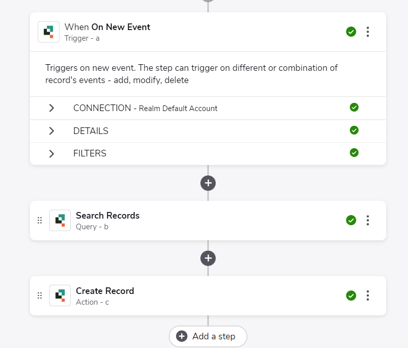Insert a step using plus below trigger

tap(208, 183)
